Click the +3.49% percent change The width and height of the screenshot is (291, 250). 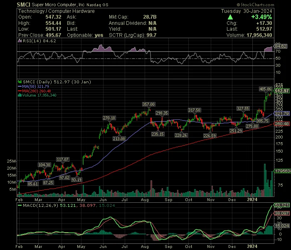point(261,17)
